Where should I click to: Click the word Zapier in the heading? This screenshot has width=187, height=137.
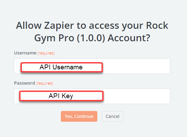pyautogui.click(x=59, y=26)
